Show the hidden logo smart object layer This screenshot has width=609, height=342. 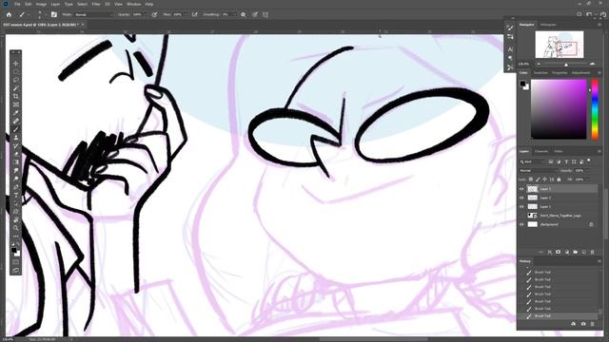(x=521, y=216)
